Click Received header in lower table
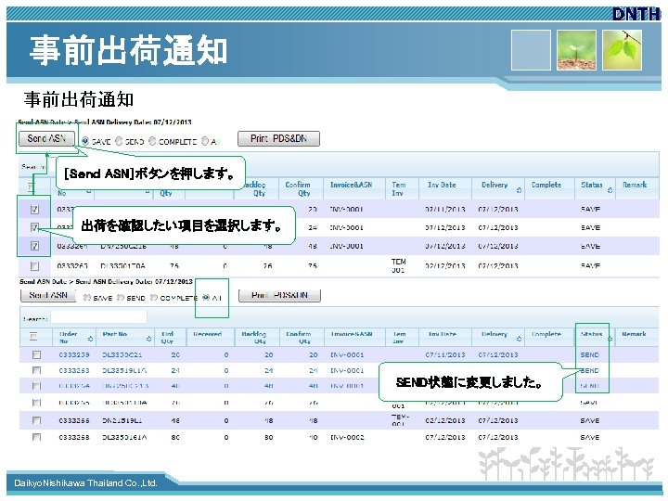668x501 pixels. (x=207, y=334)
